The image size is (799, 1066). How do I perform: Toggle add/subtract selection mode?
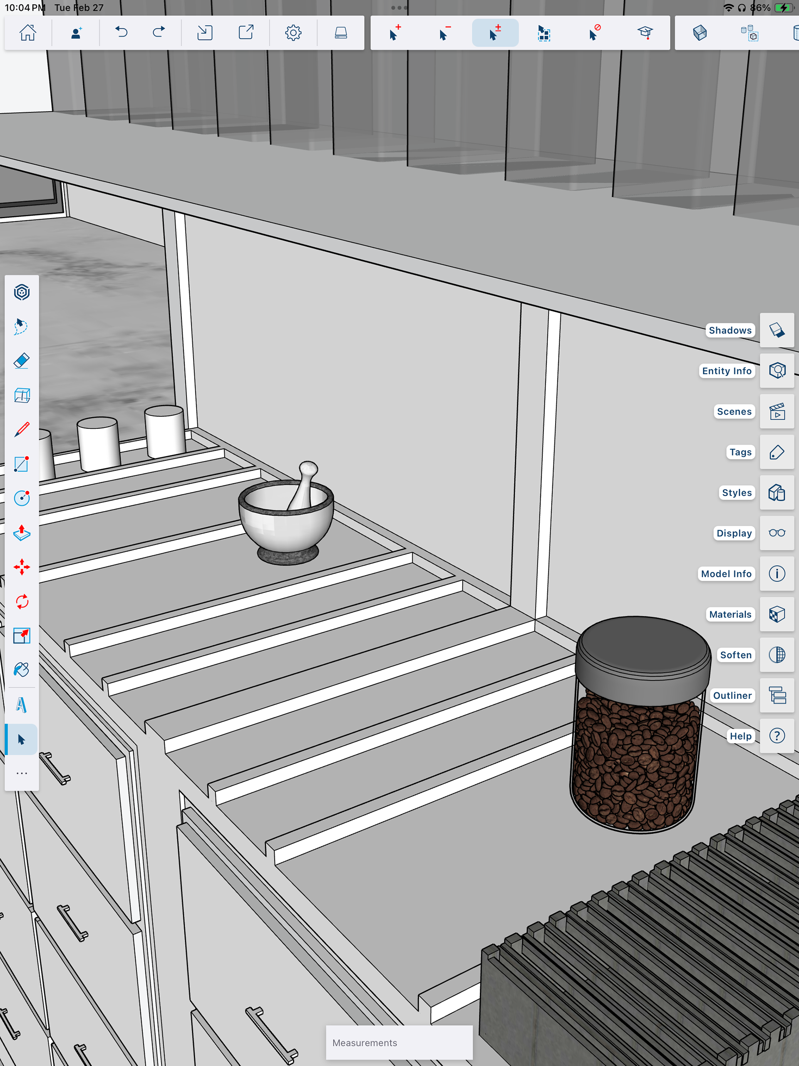(495, 33)
